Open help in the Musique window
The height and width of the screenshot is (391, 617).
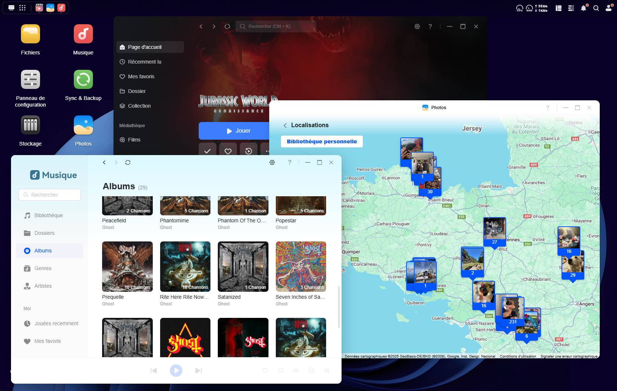point(290,162)
